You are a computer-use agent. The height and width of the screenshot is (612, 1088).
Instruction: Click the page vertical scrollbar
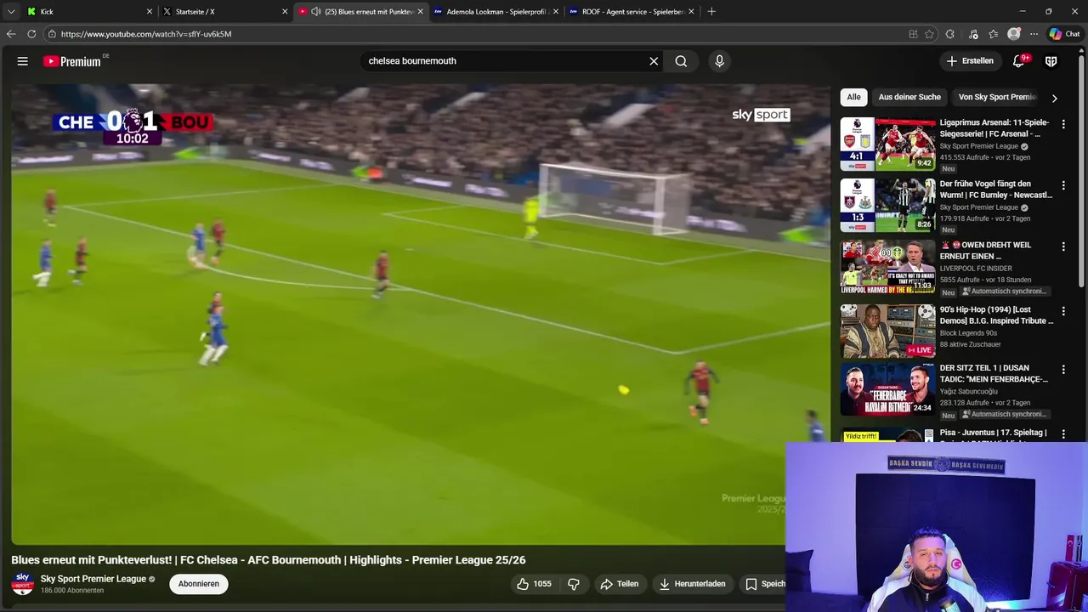pos(1083,170)
